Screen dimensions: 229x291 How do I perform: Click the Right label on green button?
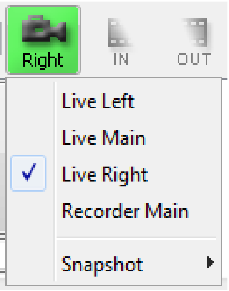click(43, 61)
